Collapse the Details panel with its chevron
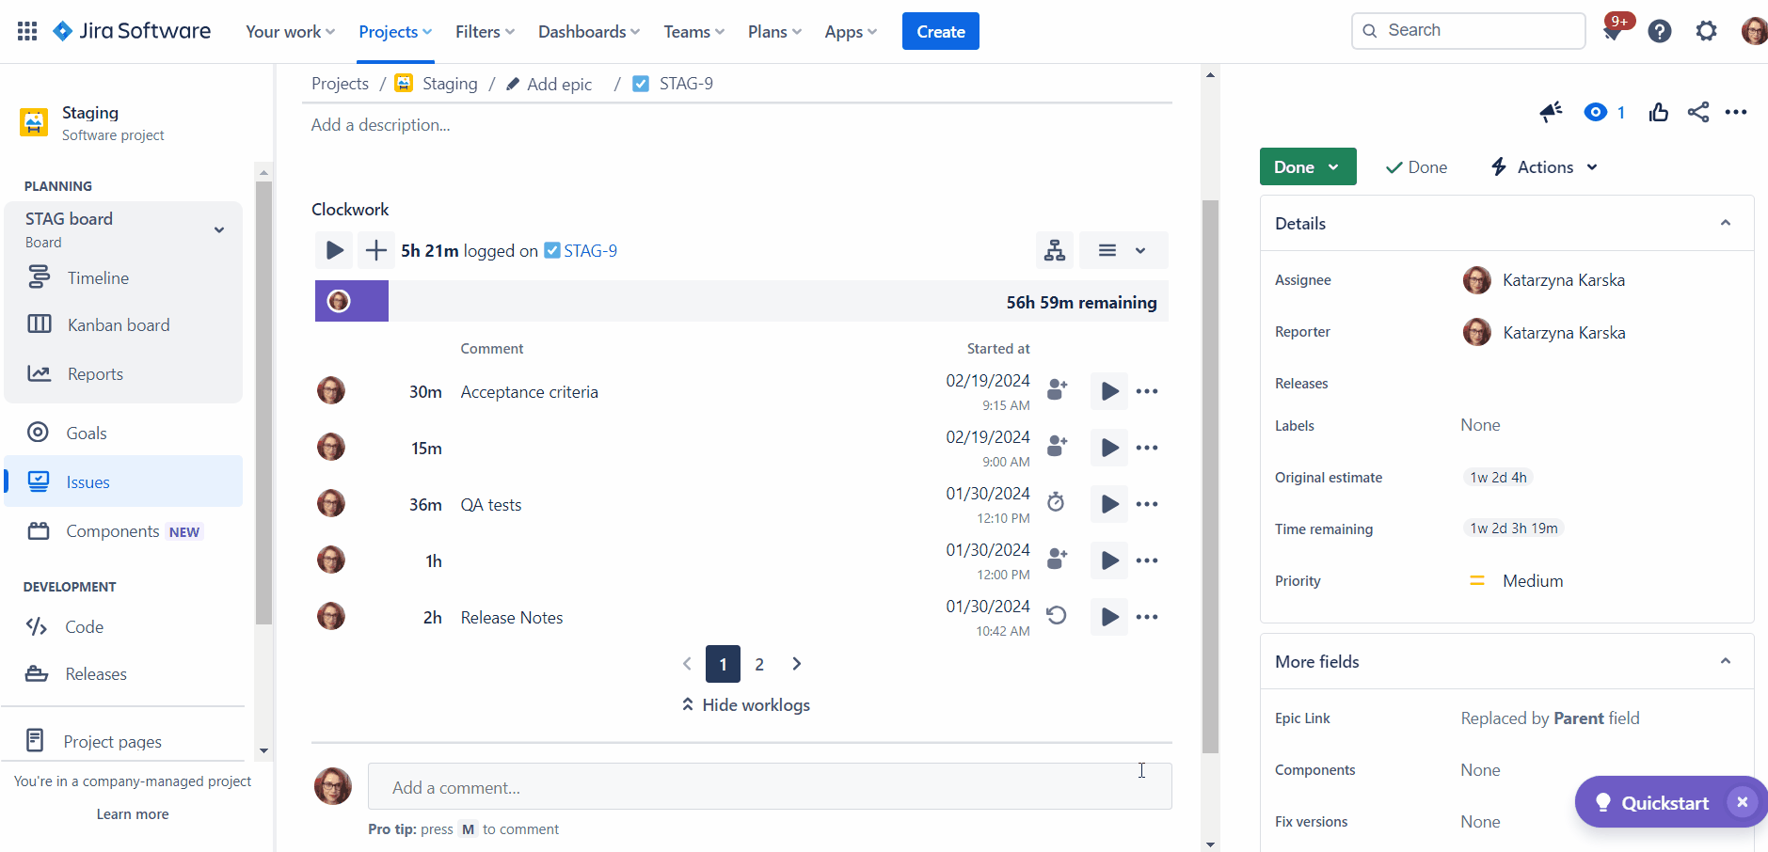1768x852 pixels. coord(1726,223)
